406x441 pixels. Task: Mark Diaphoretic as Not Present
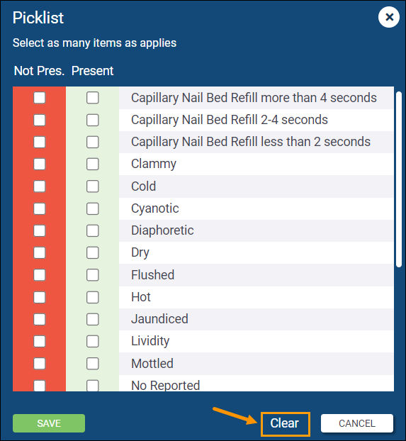coord(40,230)
